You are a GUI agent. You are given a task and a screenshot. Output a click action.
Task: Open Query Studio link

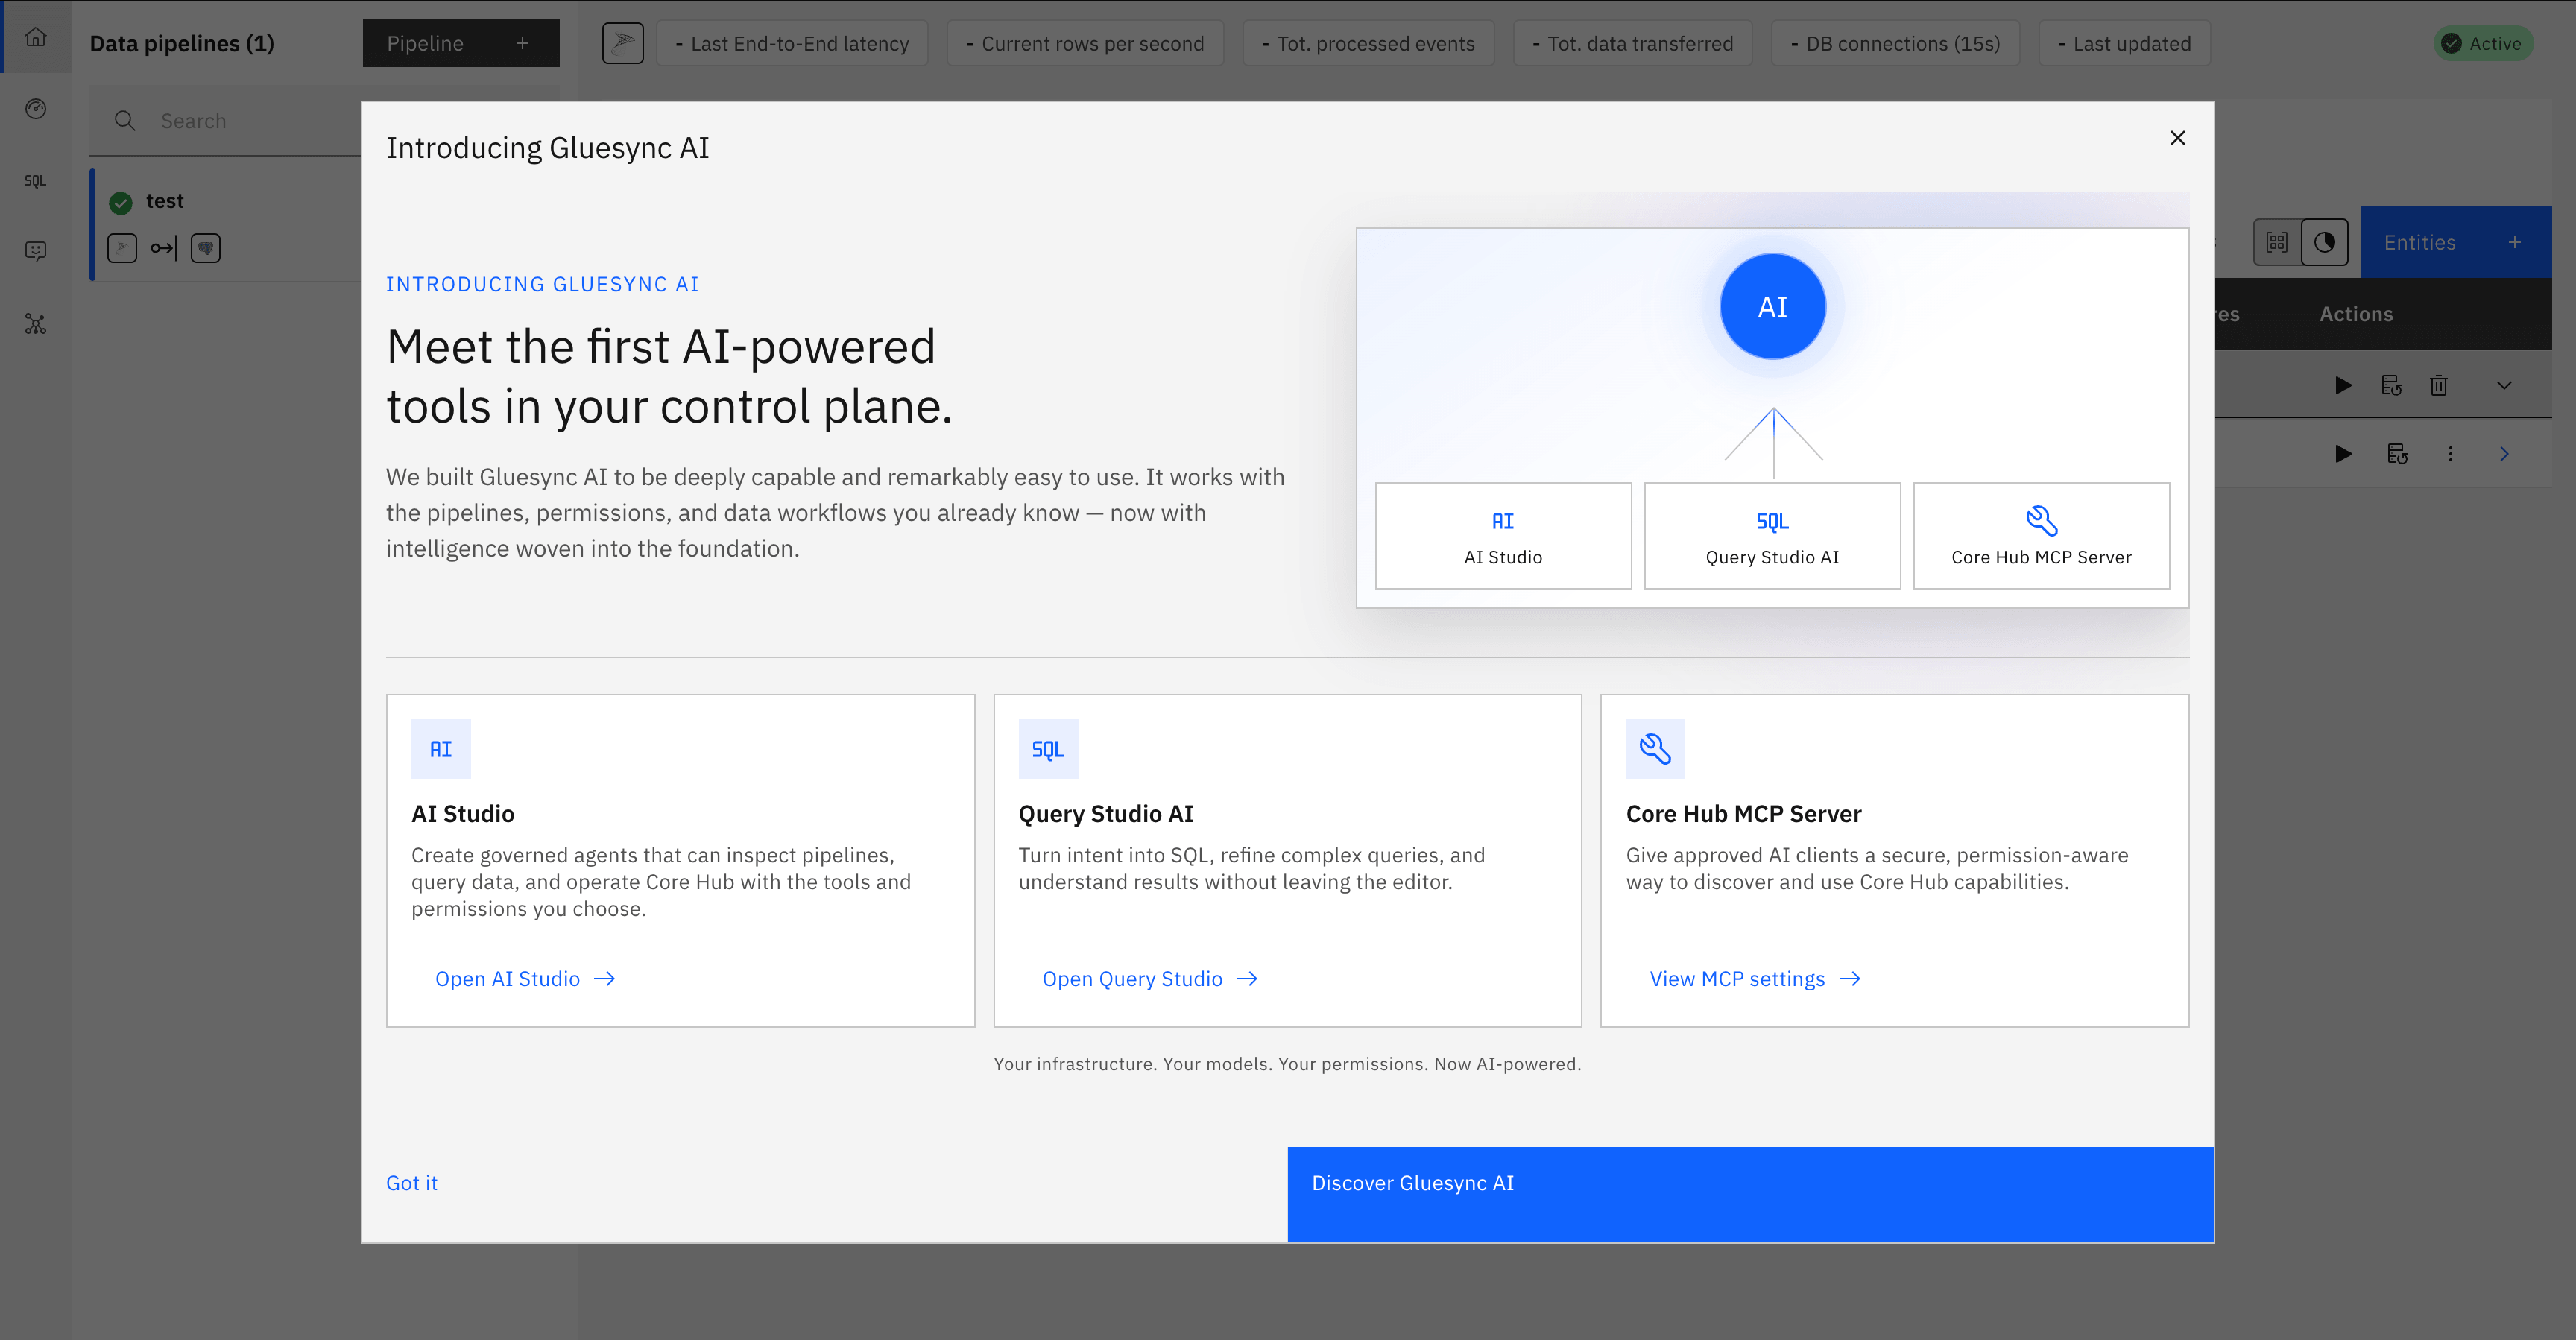[1150, 979]
